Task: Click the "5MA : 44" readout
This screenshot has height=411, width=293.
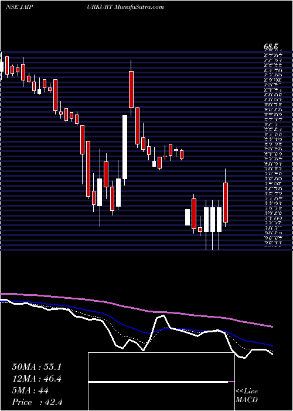Action: pyautogui.click(x=30, y=390)
